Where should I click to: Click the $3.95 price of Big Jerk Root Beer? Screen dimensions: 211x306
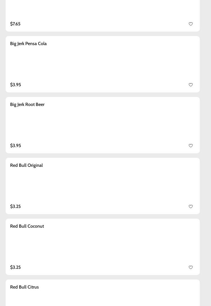15,146
